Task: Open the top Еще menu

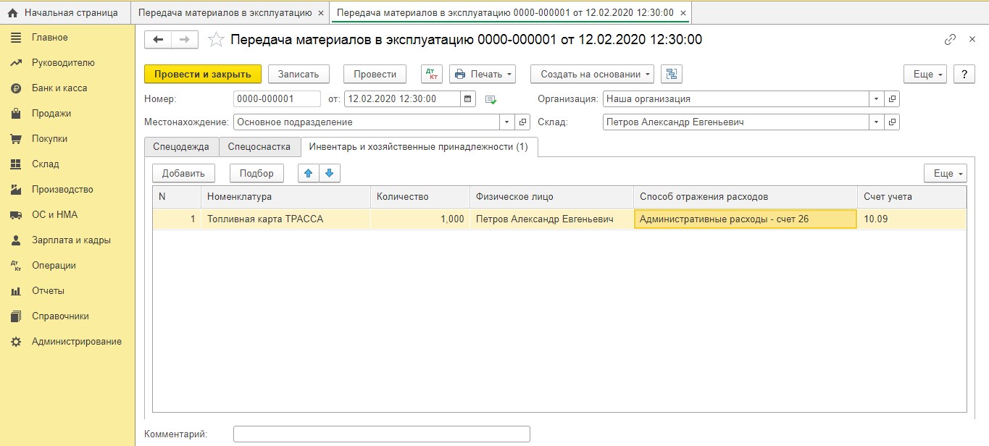Action: 925,74
